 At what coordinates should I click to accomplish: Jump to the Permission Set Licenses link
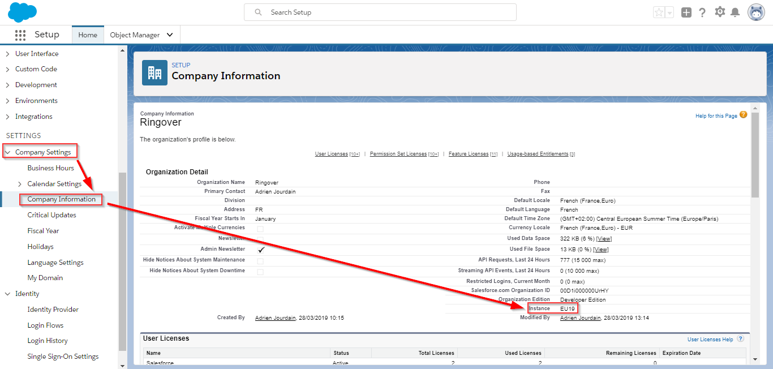tap(398, 154)
